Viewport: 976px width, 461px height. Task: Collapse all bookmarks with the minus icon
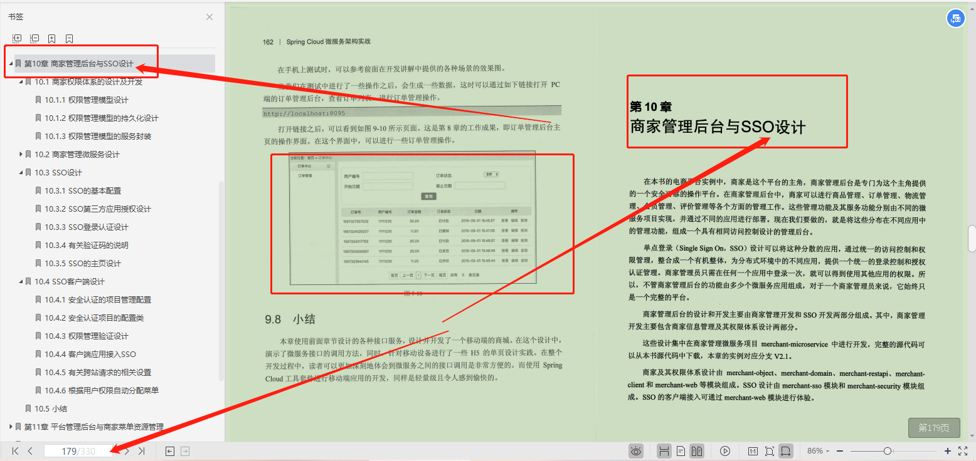pos(34,39)
